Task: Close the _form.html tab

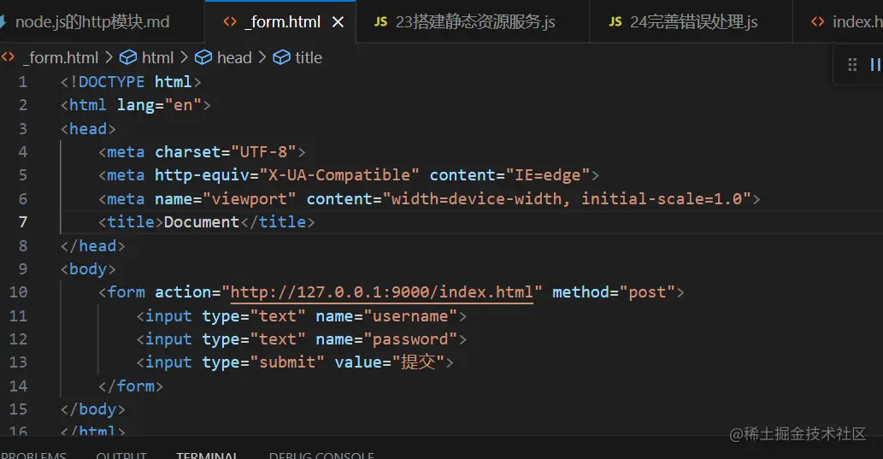Action: 338,22
